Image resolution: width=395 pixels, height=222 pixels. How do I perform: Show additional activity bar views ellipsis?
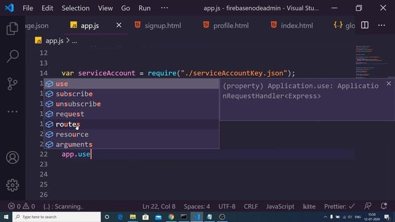point(12,112)
